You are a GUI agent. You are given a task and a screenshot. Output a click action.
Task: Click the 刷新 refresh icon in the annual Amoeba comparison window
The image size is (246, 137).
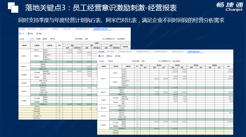pos(116,56)
